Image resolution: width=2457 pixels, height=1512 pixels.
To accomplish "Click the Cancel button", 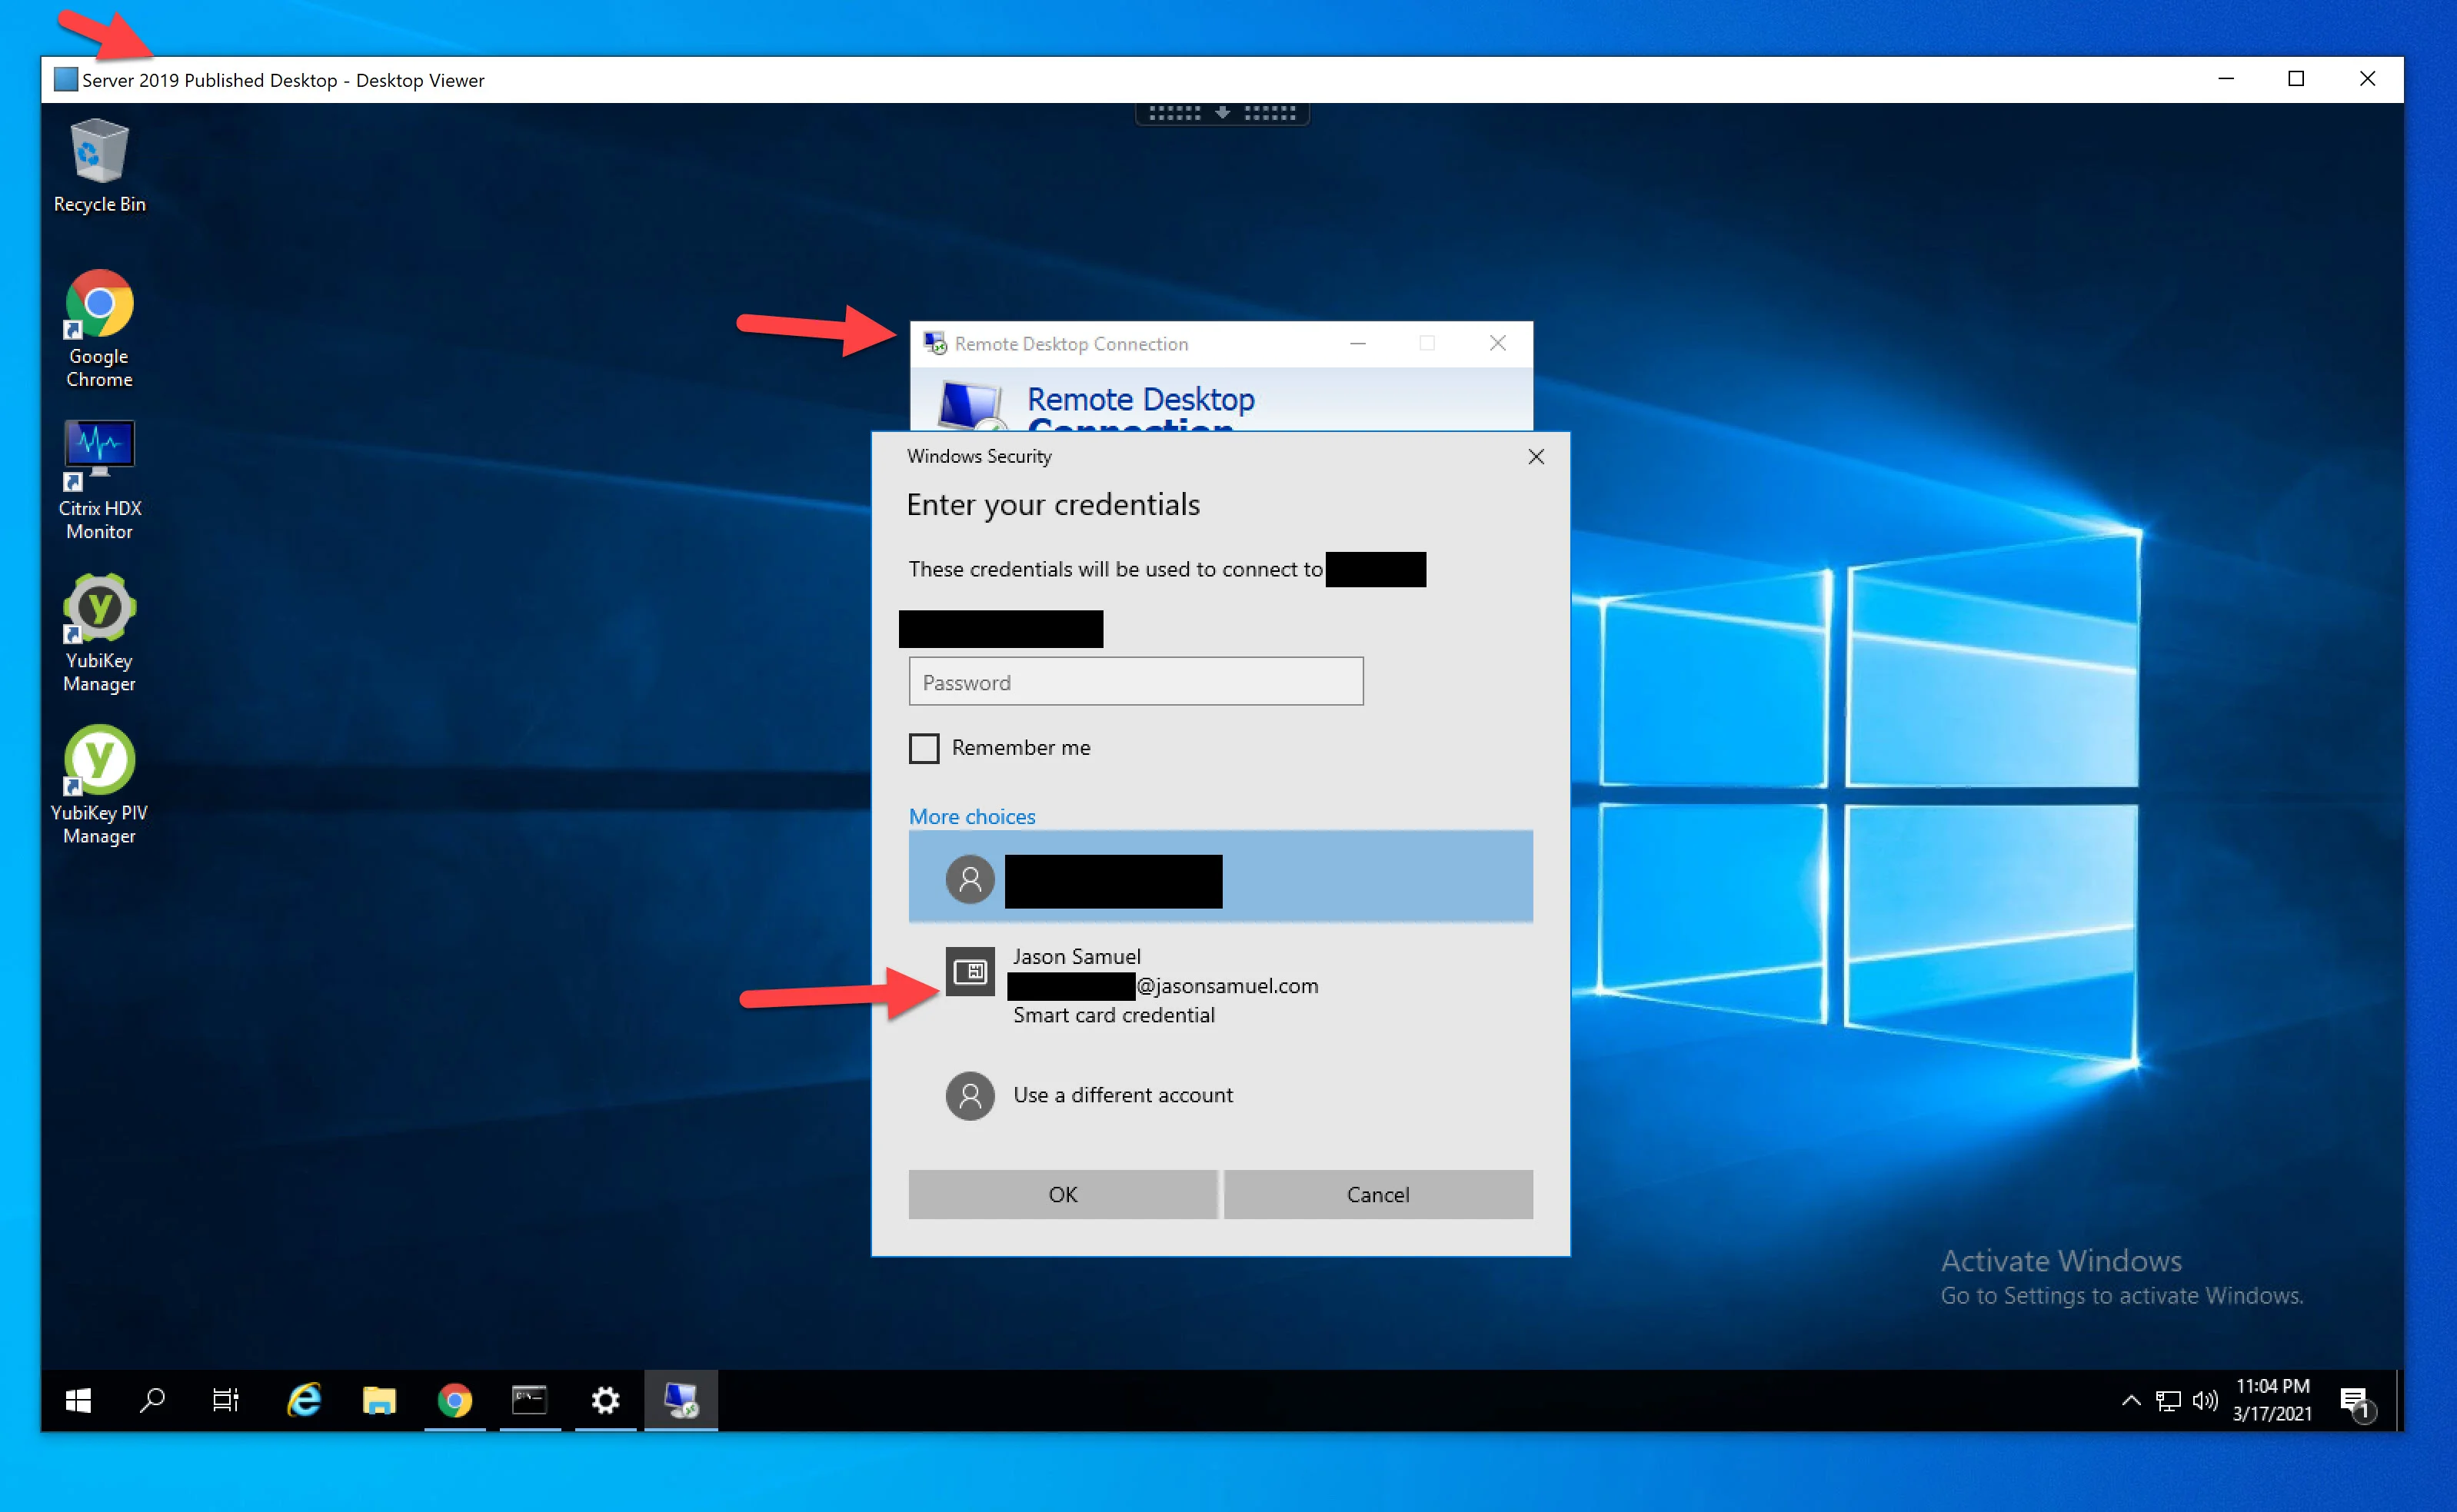I will [1377, 1194].
